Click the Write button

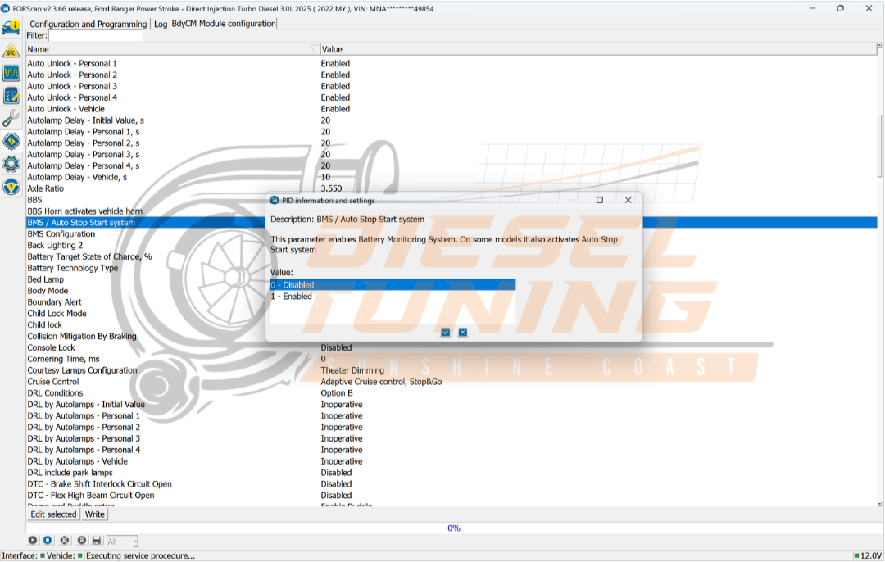95,514
